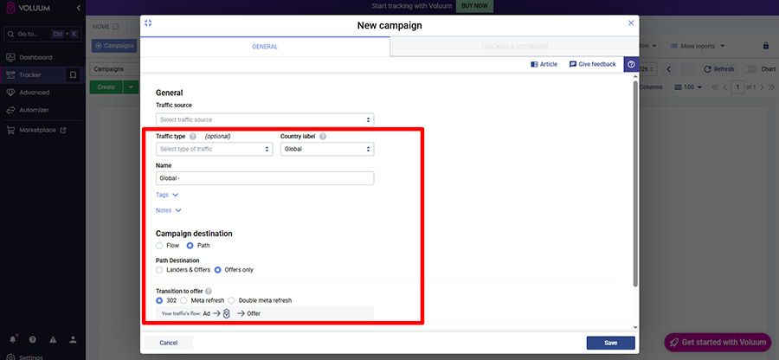The width and height of the screenshot is (779, 360).
Task: Click the expand dialog icon beside New campaign
Action: 148,23
